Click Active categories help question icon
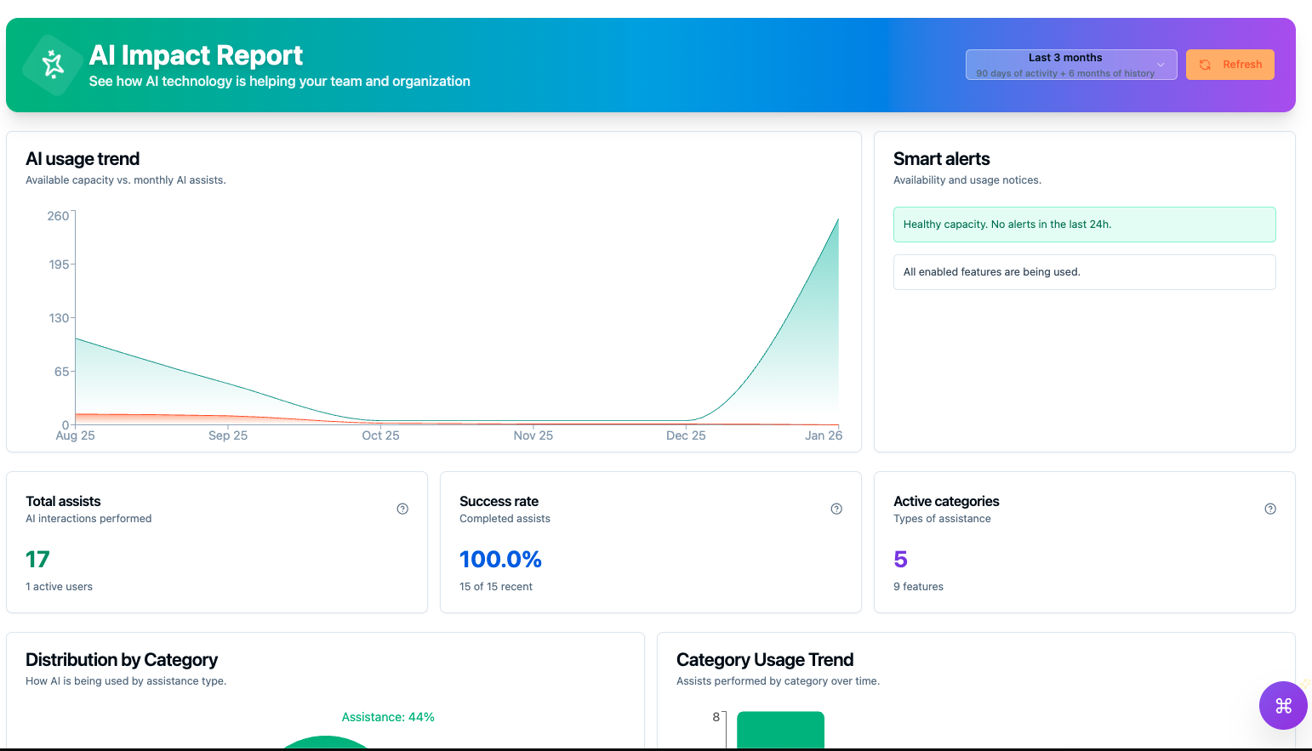This screenshot has height=751, width=1312. pos(1270,509)
